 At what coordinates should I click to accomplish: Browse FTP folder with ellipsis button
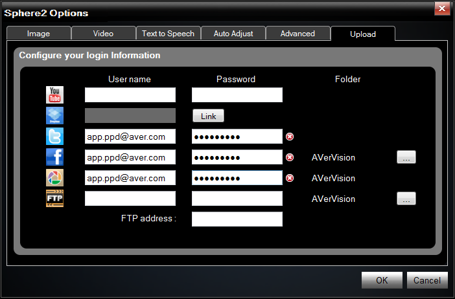(x=406, y=199)
